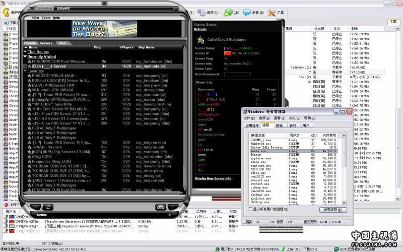Open the Messages speech bubble icon
The width and height of the screenshot is (403, 252).
click(247, 12)
